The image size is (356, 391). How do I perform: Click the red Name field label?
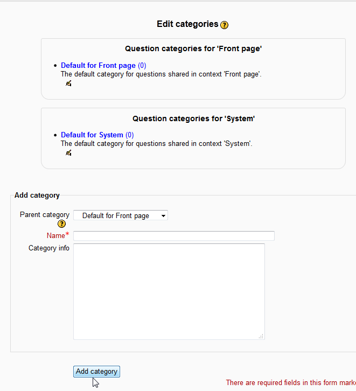pyautogui.click(x=56, y=236)
